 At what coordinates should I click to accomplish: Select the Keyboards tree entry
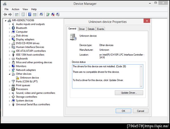[x=22, y=59]
